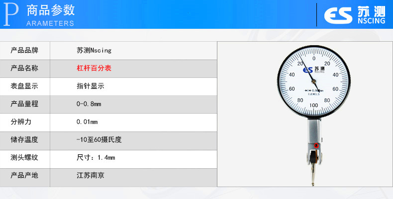The image size is (393, 199).
Task: Select the 尺寸：1.4mm value
Action: pos(96,157)
